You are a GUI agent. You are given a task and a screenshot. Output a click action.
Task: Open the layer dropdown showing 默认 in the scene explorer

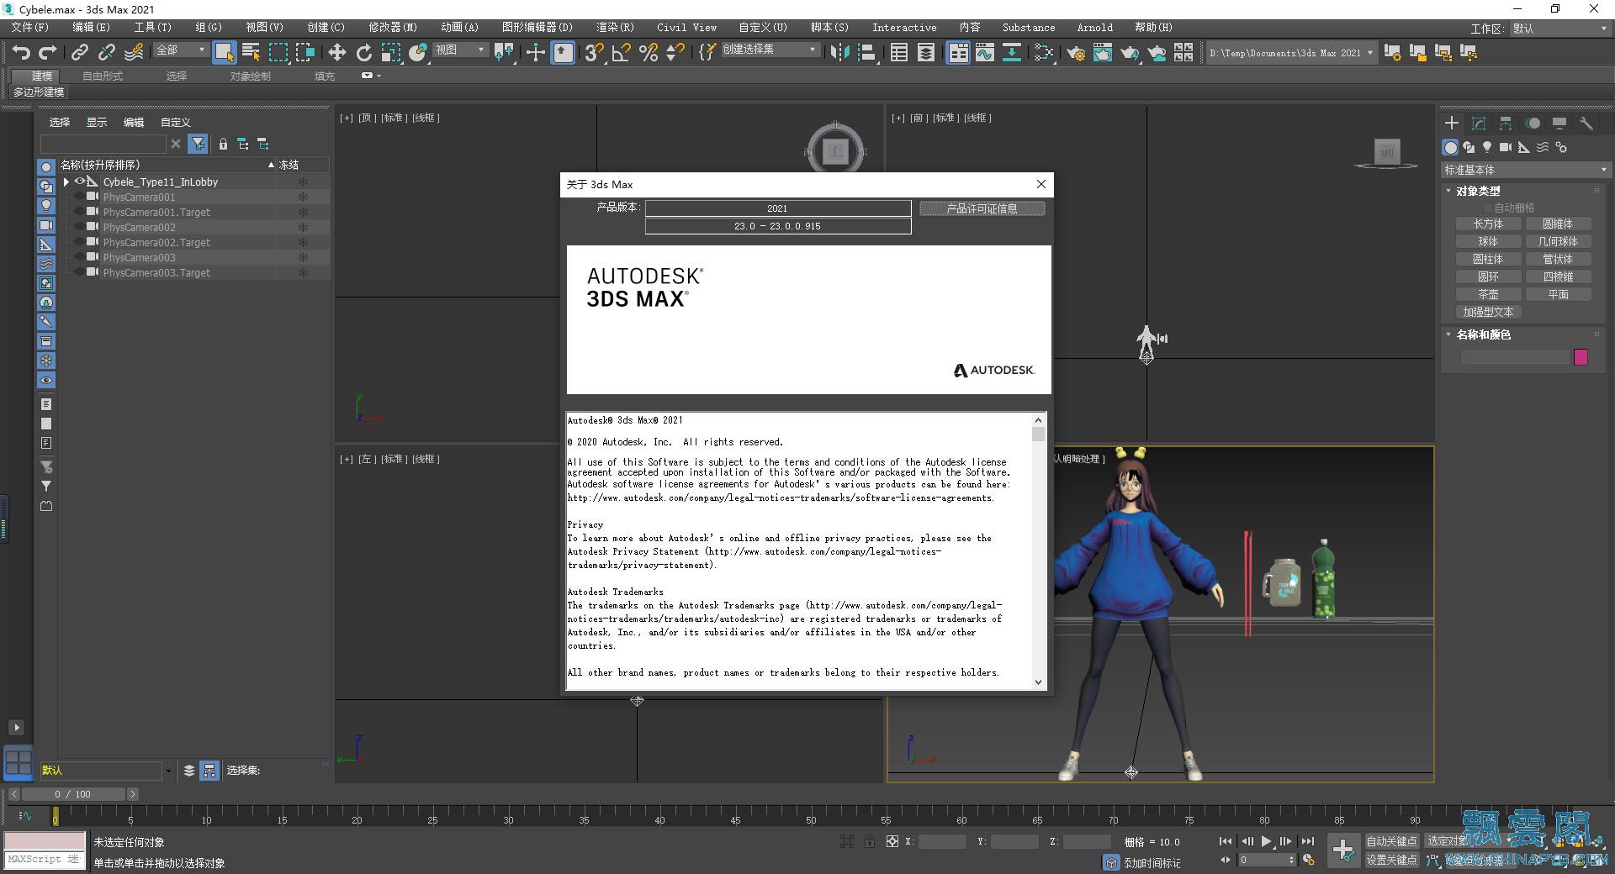coord(106,770)
